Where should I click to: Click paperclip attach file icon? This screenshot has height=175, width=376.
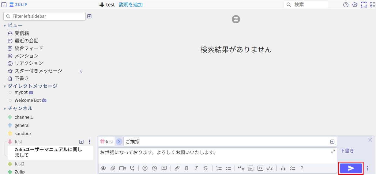pos(113,168)
